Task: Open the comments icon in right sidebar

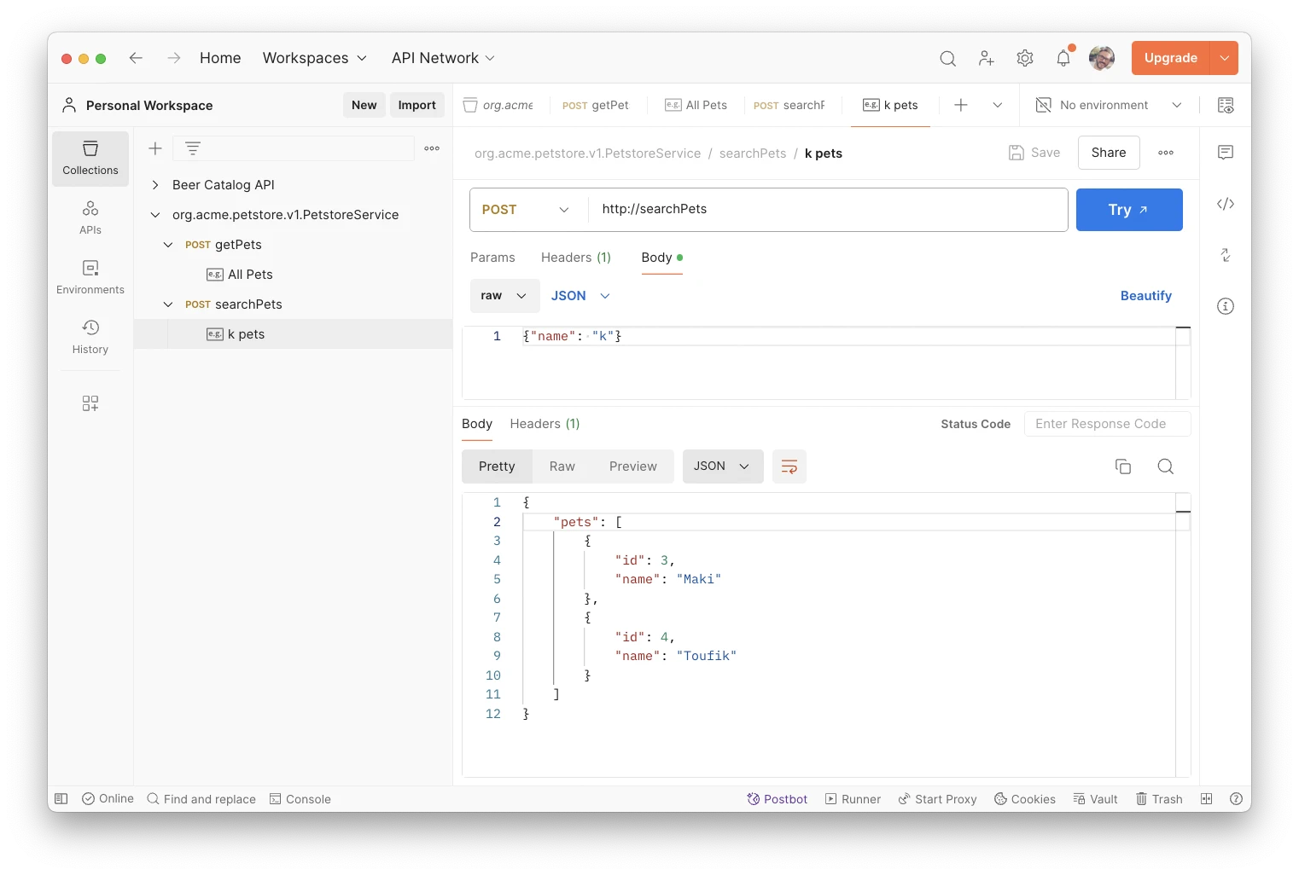Action: coord(1225,153)
